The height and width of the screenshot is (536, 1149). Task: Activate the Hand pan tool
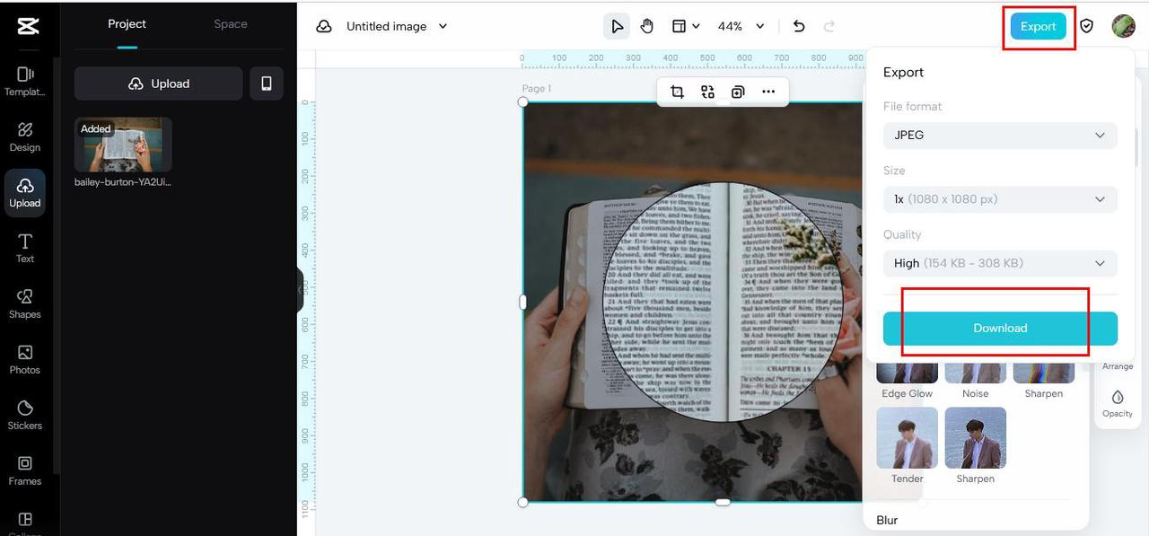[647, 27]
